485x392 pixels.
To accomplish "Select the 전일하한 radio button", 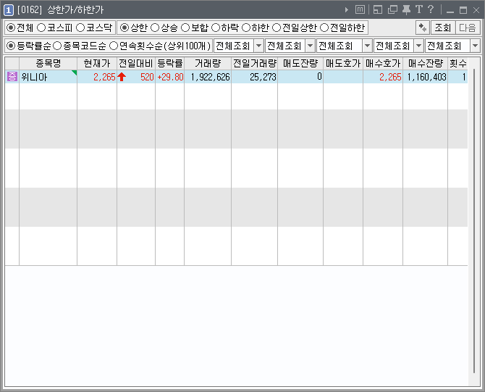I will coord(324,28).
